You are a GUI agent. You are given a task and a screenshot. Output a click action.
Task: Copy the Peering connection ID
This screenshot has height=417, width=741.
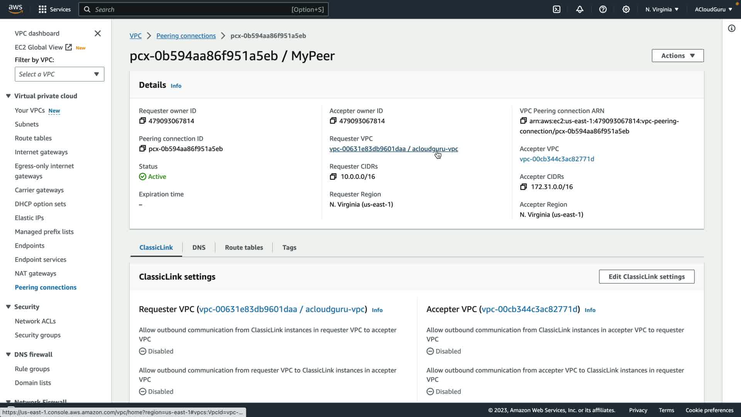142,149
